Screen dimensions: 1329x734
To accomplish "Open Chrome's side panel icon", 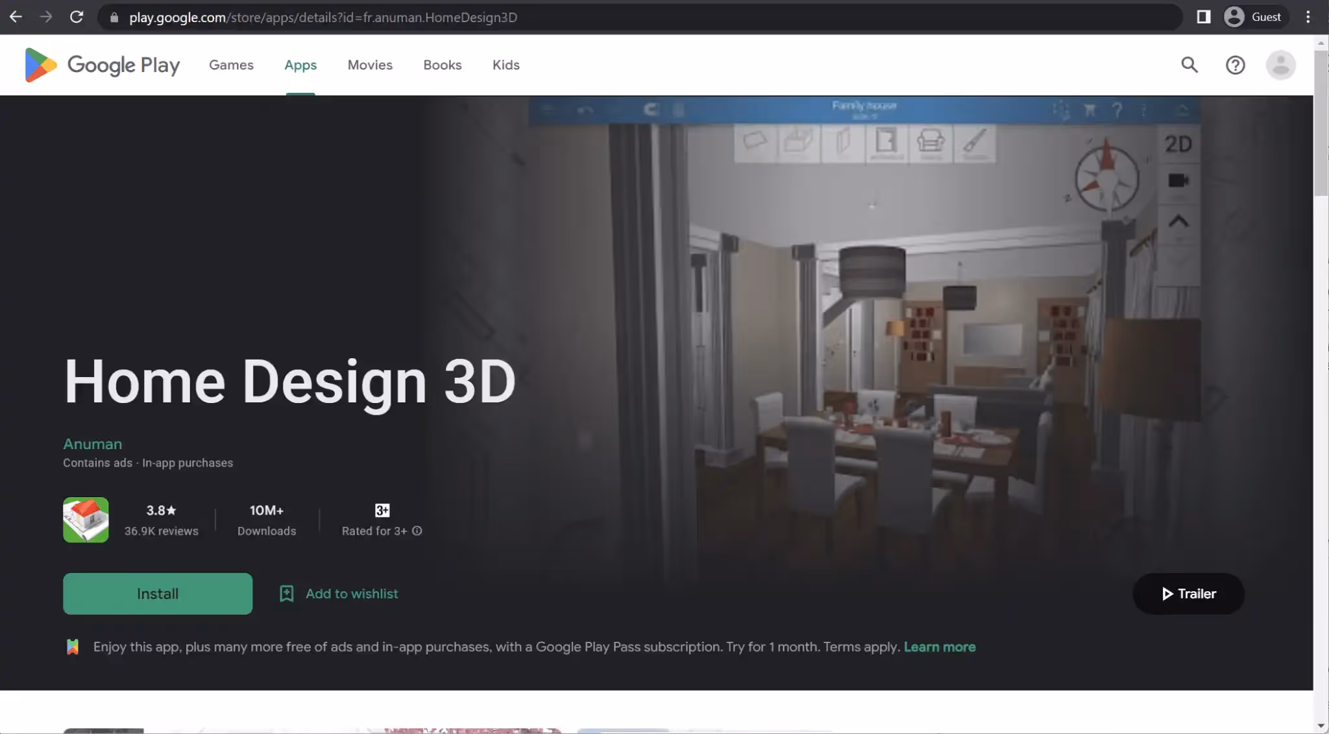I will pos(1204,17).
